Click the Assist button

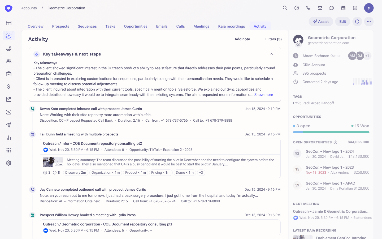[320, 22]
